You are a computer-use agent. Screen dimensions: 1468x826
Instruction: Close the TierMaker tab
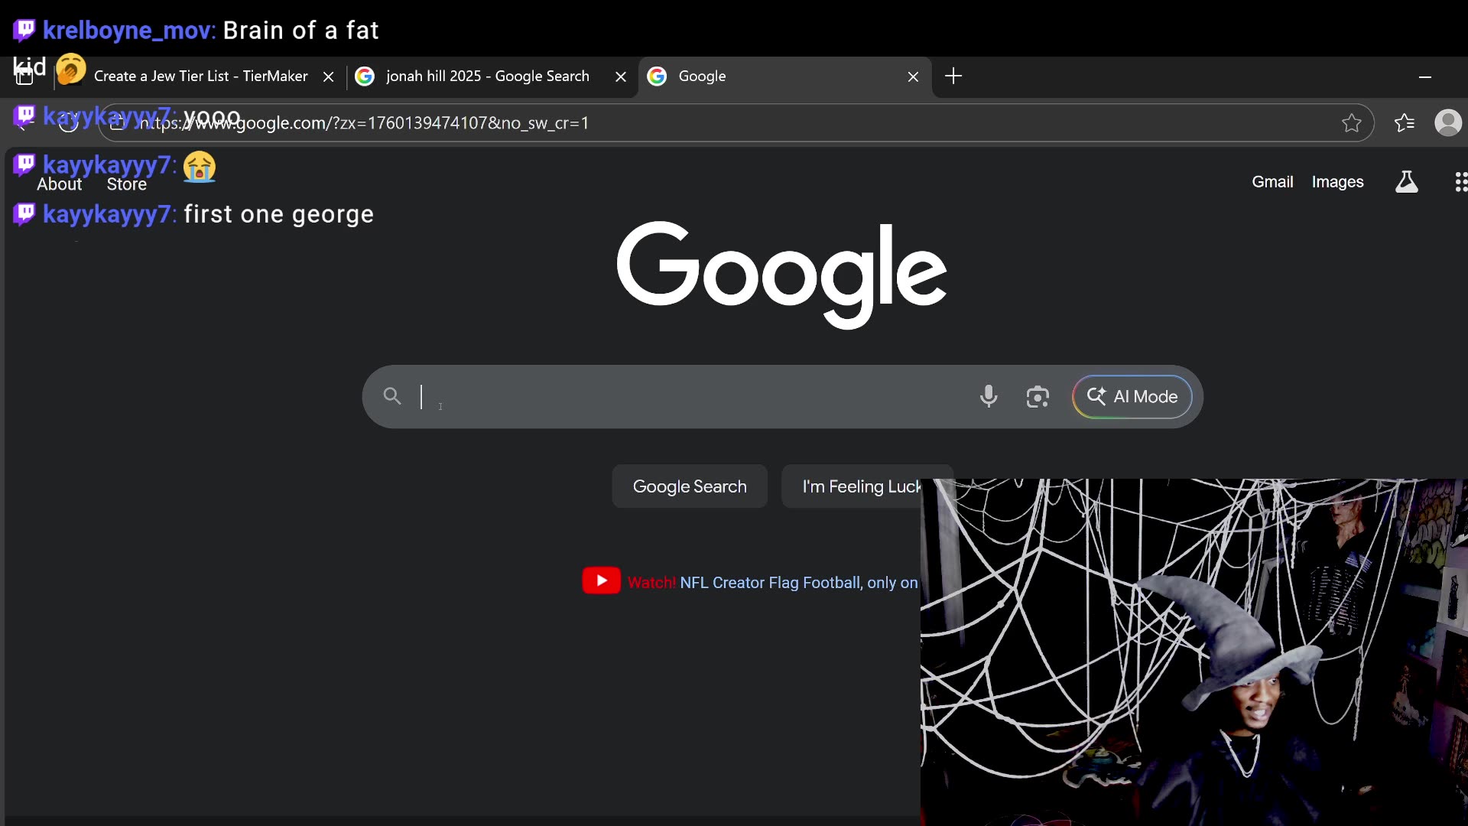tap(328, 76)
